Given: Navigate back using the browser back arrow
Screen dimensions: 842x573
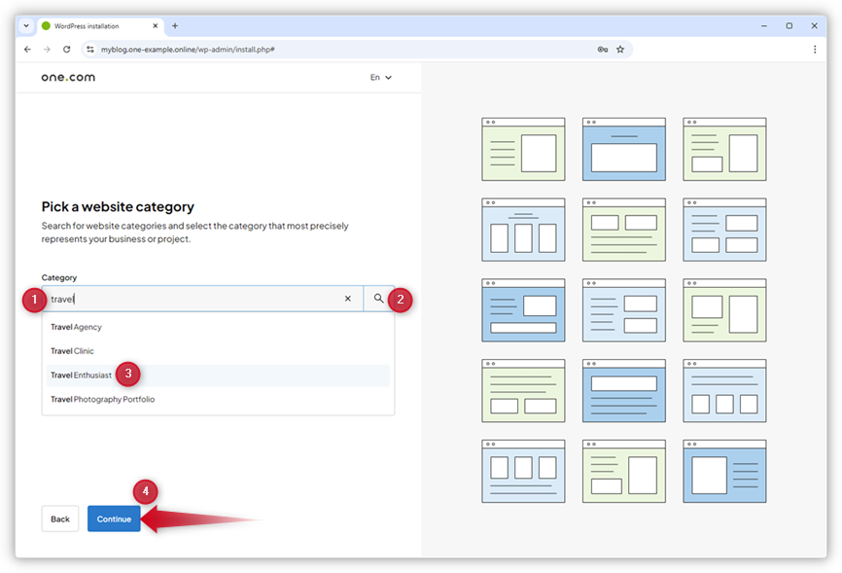Looking at the screenshot, I should pos(26,49).
